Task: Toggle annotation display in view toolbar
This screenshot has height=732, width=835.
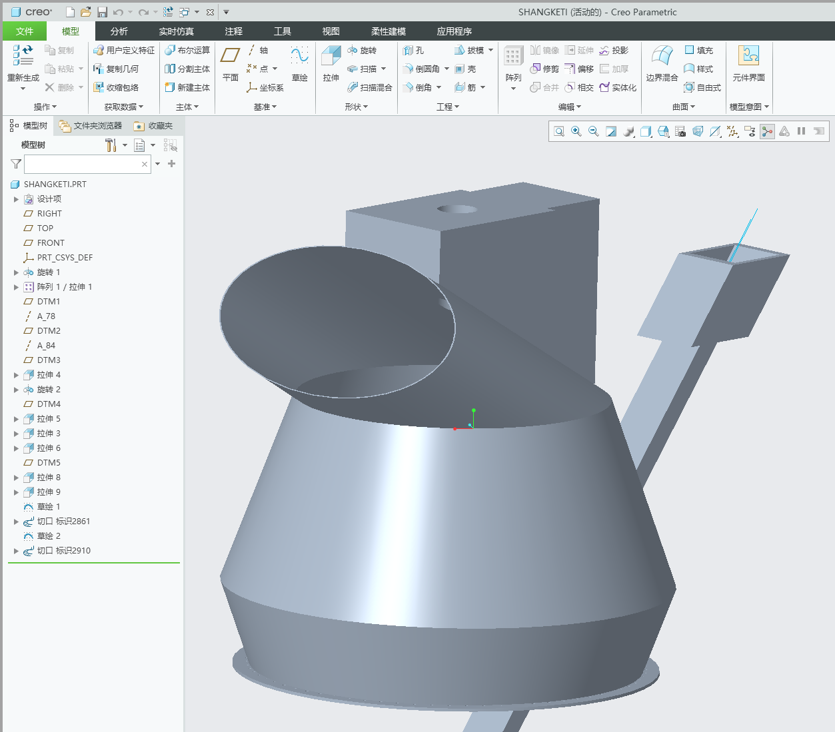Action: click(750, 132)
